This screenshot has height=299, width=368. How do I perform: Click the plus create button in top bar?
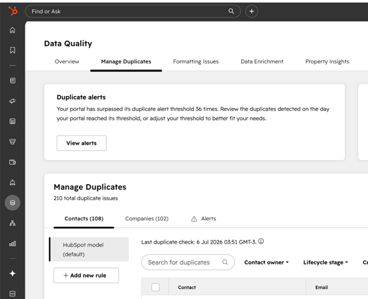tap(252, 11)
